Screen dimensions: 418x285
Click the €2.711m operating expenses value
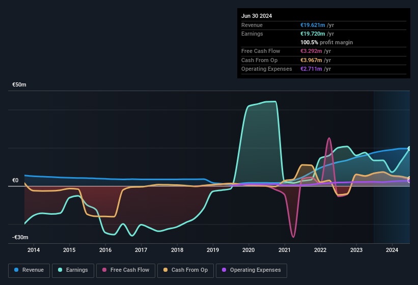tap(311, 69)
